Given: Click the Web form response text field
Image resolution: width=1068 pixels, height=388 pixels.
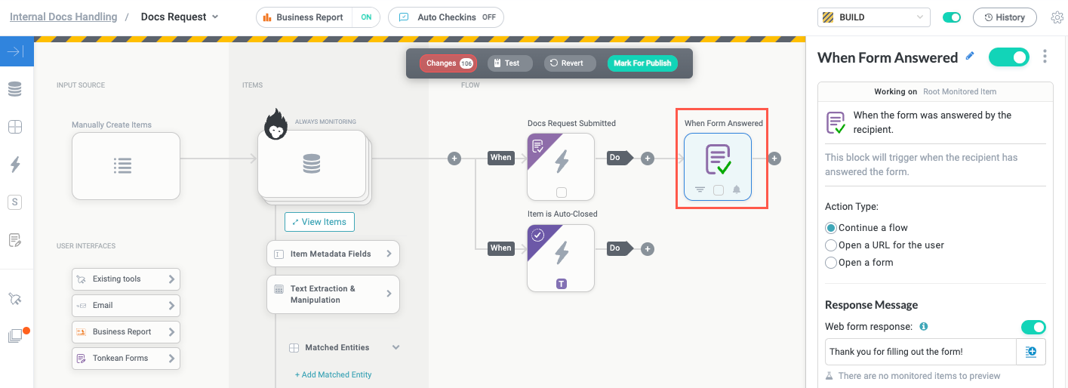Looking at the screenshot, I should click(x=919, y=352).
